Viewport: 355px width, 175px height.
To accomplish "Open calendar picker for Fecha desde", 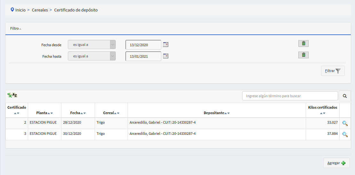I will tap(166, 45).
